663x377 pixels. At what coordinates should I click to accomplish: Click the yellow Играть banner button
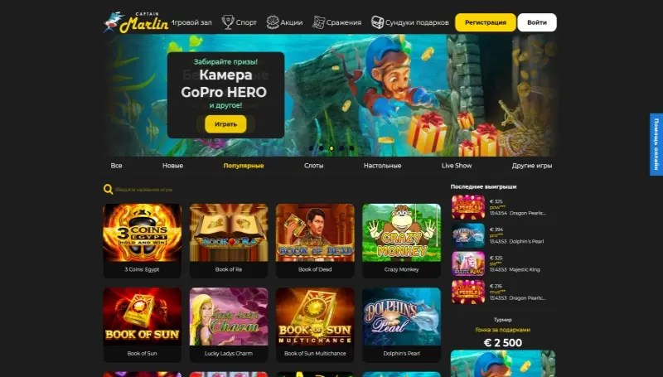tap(225, 124)
